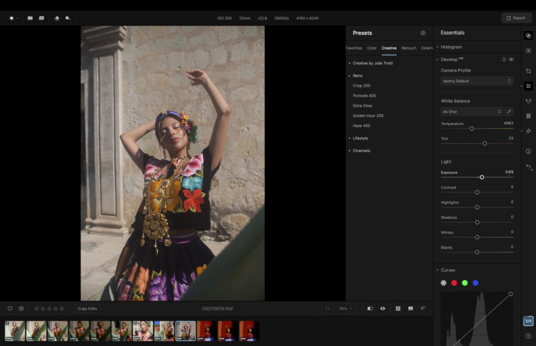Open the Presets panel icon
This screenshot has height=346, width=536.
[528, 36]
